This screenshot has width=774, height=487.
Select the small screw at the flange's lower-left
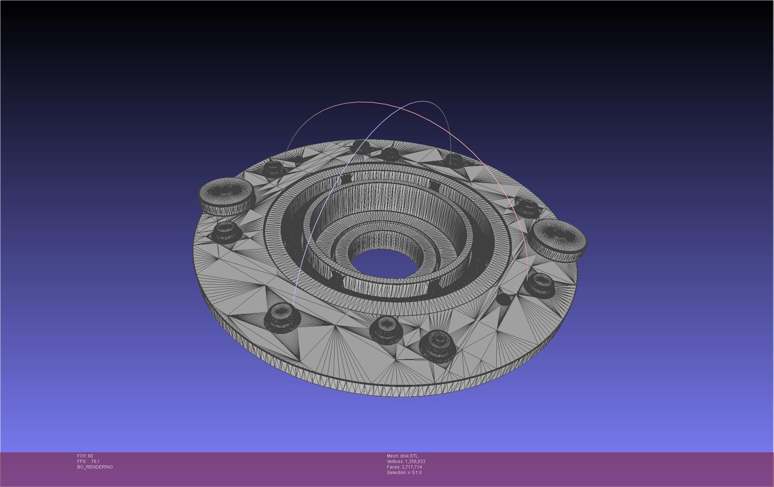[x=282, y=316]
